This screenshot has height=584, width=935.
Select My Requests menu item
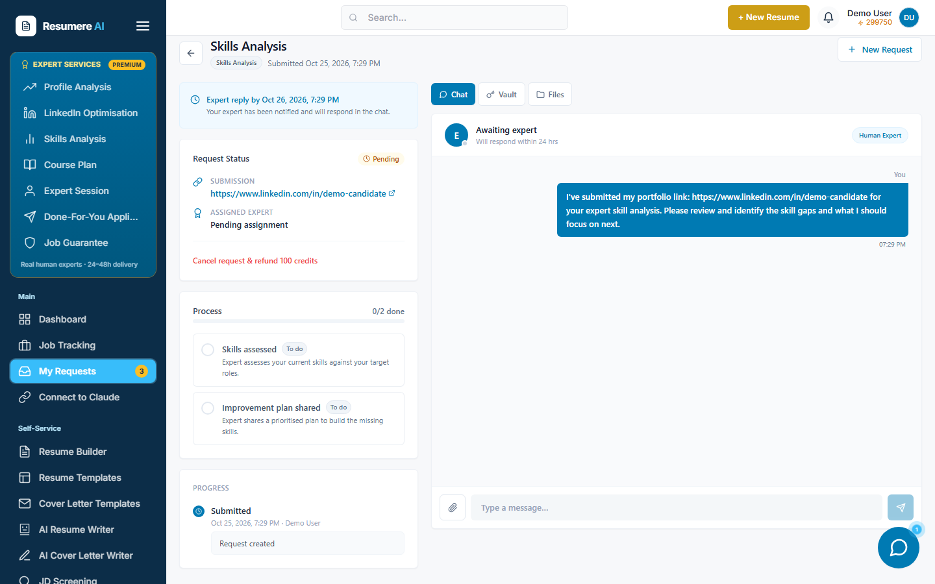(83, 371)
